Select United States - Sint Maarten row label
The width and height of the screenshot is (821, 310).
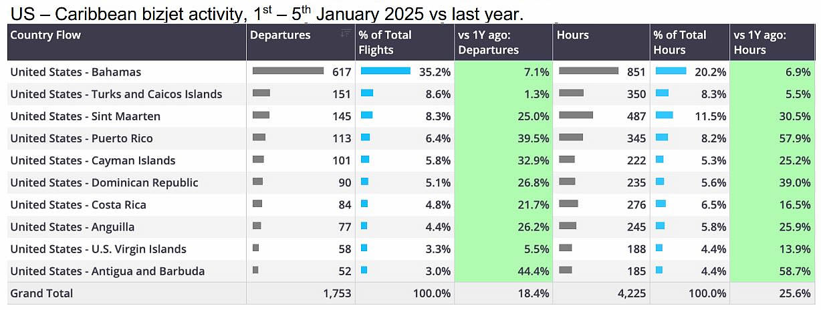(85, 116)
